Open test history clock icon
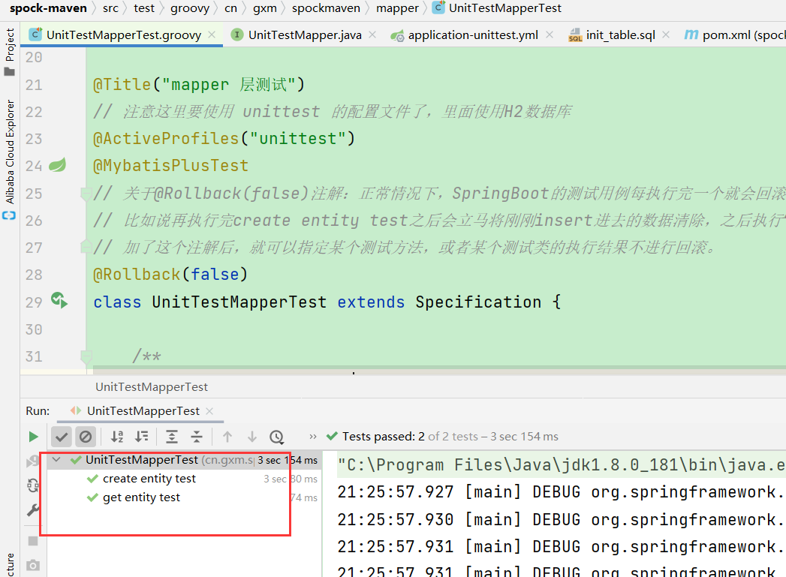786x577 pixels. 277,437
